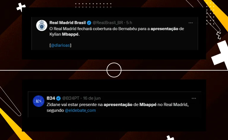Open the @eldebate_com mention link
This screenshot has height=140, width=228.
[x=80, y=110]
